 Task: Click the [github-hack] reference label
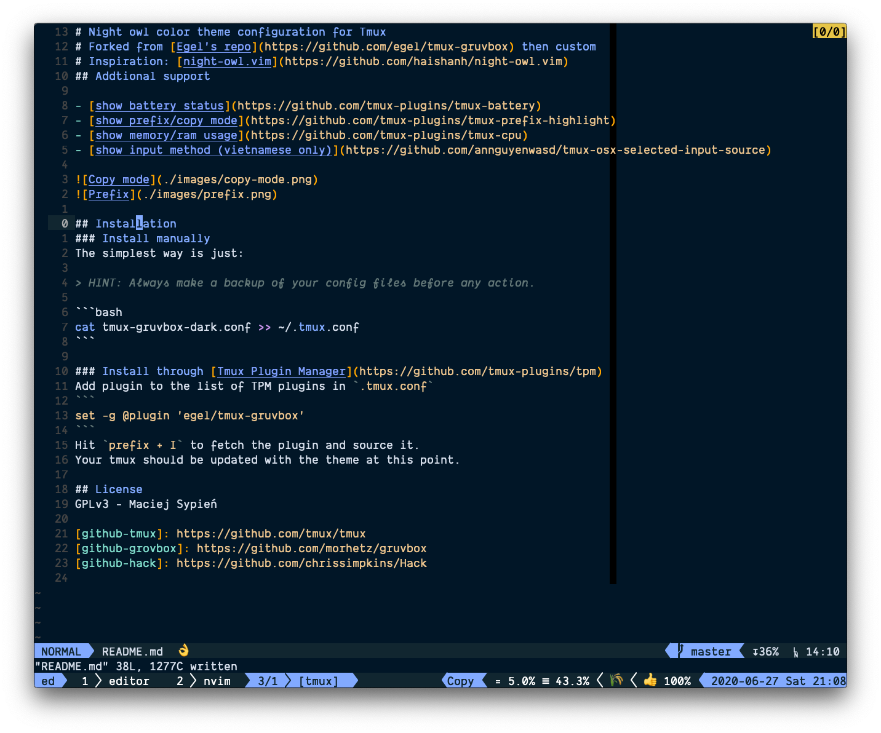119,563
